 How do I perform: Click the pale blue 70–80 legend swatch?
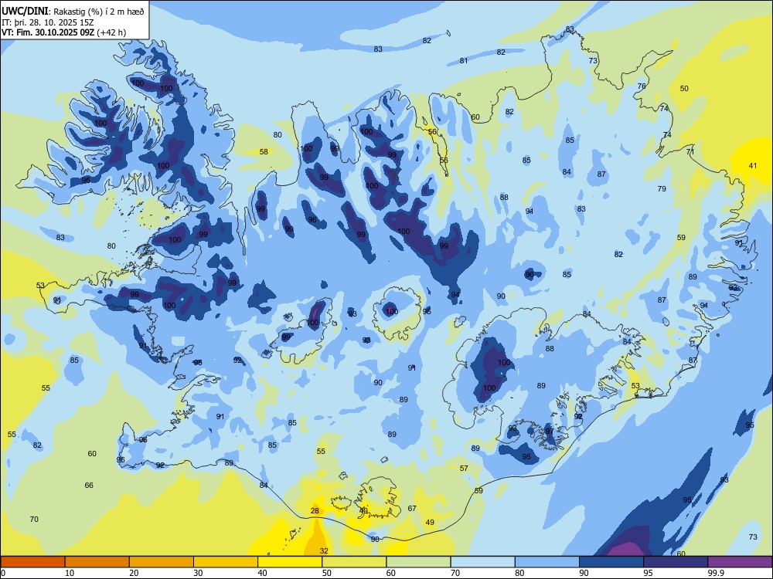coord(482,562)
